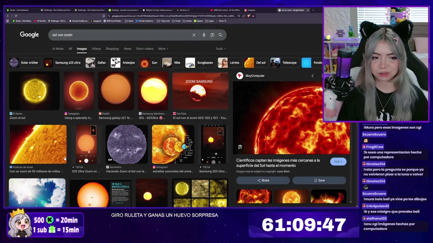The width and height of the screenshot is (433, 243).
Task: Open the Home / X bookmark
Action: (221, 21)
